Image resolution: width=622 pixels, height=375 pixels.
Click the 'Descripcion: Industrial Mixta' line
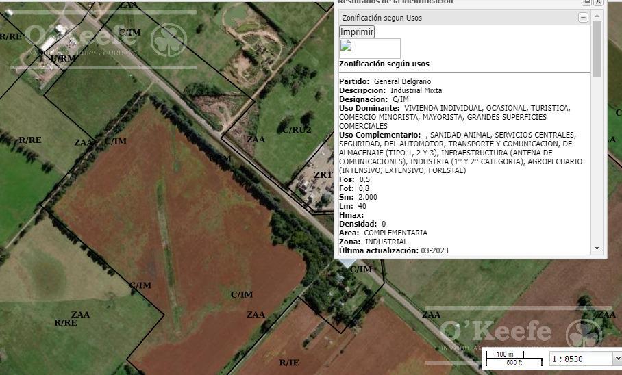[390, 90]
